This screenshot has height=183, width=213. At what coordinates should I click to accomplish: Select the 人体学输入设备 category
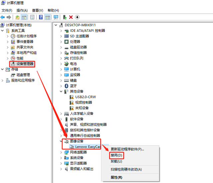click(x=82, y=114)
